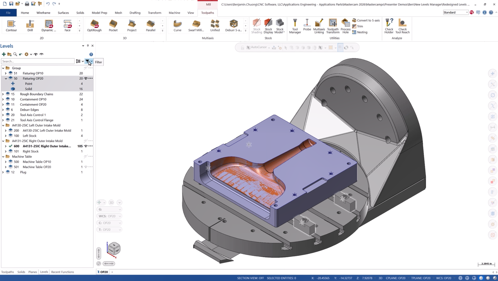This screenshot has height=281, width=498.
Task: Click the Nesting button
Action: (360, 32)
